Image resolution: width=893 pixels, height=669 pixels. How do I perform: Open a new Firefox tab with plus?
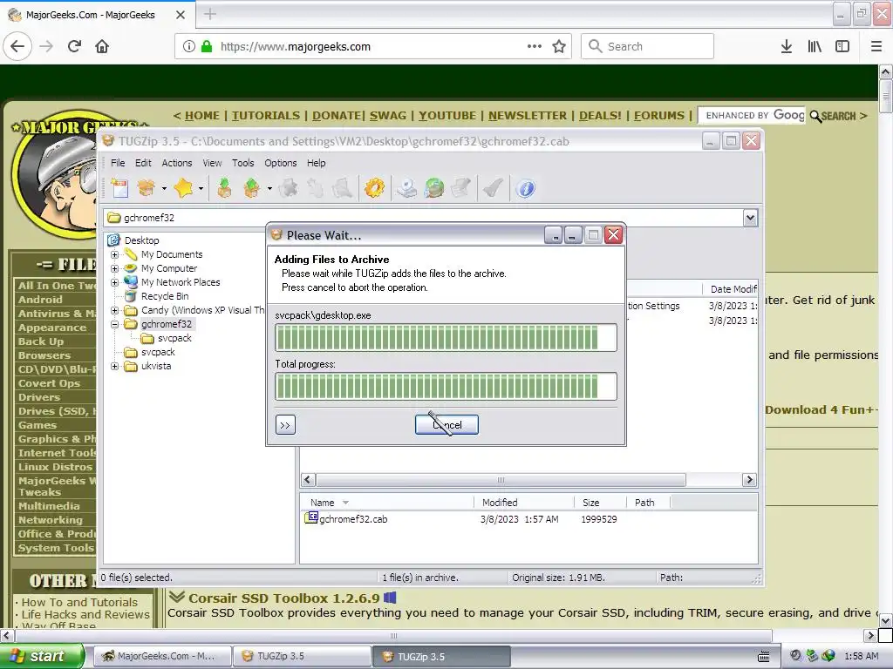(210, 14)
